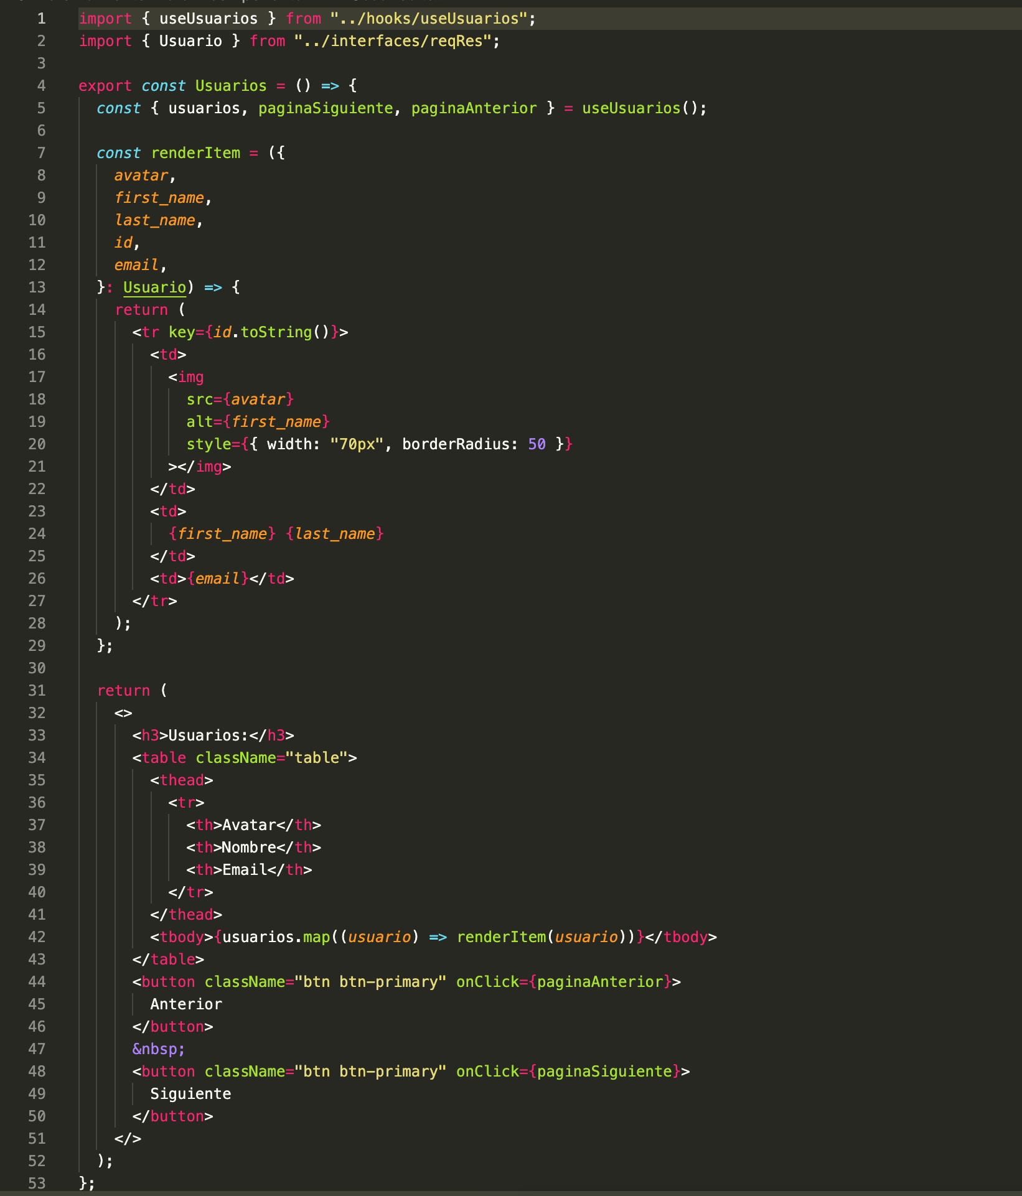Image resolution: width=1022 pixels, height=1196 pixels.
Task: Click the "../interfaces/reqRes" import path
Action: pos(393,41)
